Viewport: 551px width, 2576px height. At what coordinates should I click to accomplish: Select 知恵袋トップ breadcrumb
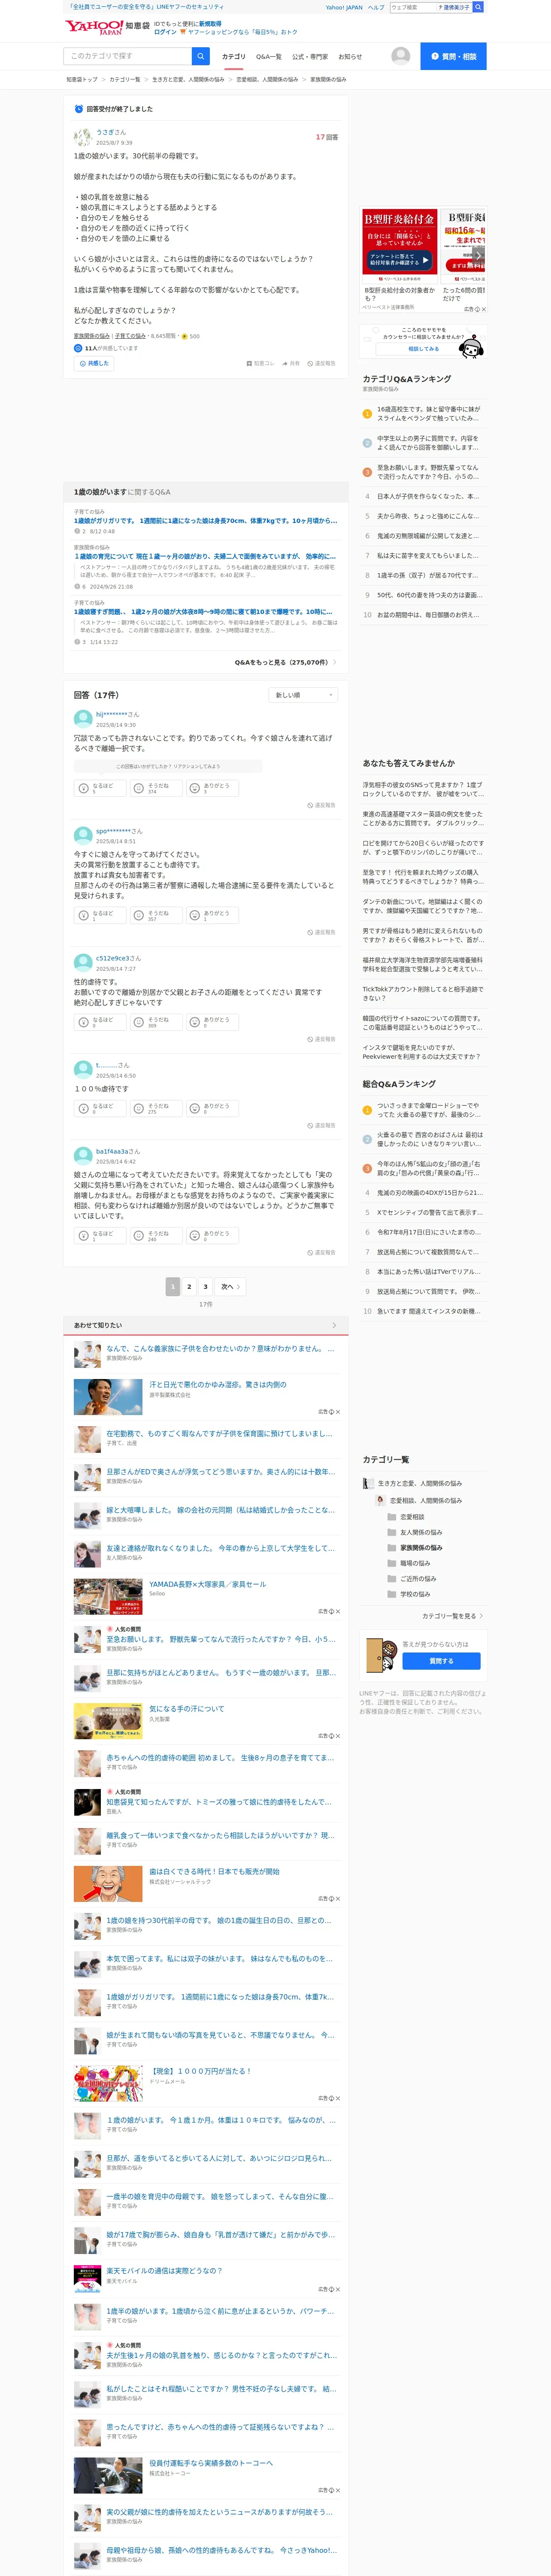pos(82,80)
